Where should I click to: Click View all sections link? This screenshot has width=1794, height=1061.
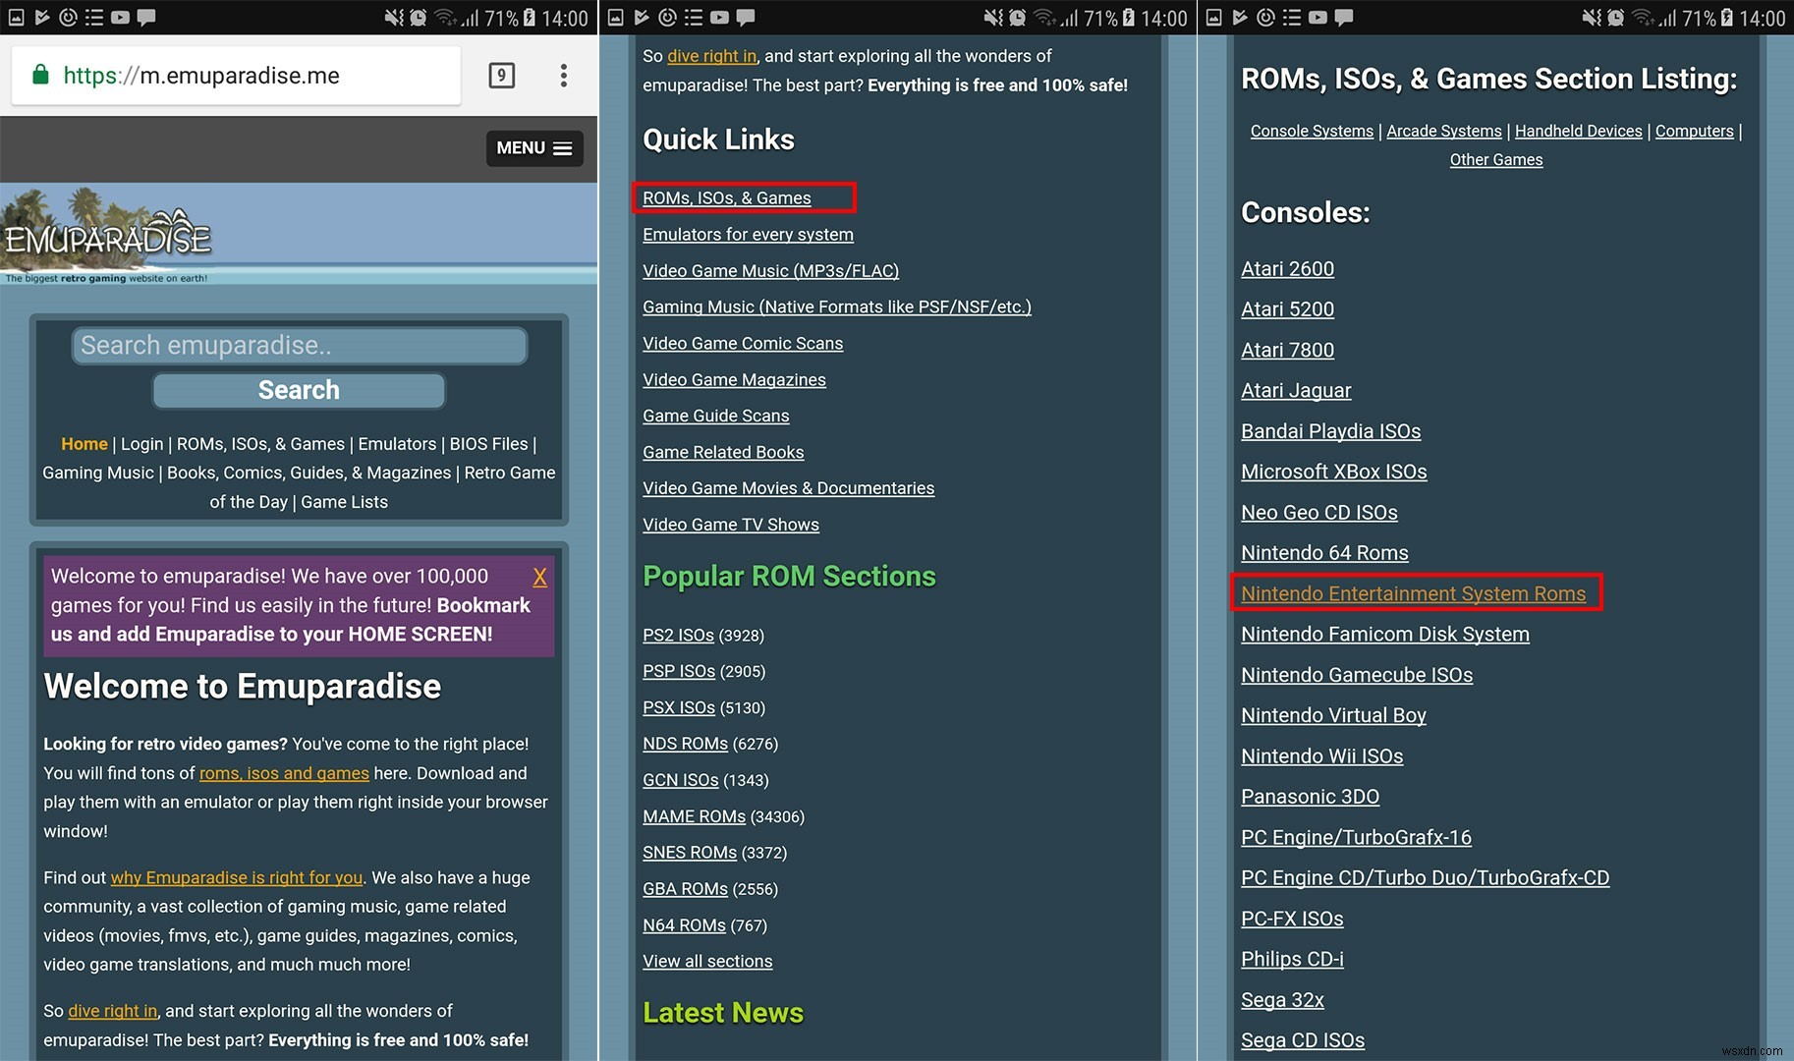[x=707, y=962]
